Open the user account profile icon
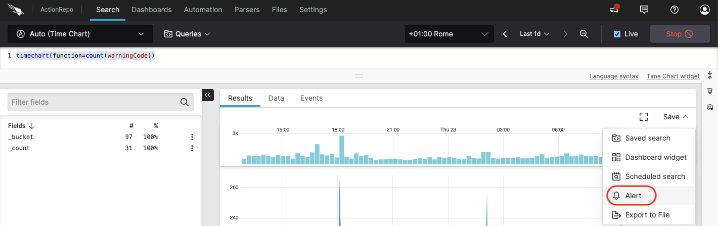This screenshot has height=226, width=718. 705,10
